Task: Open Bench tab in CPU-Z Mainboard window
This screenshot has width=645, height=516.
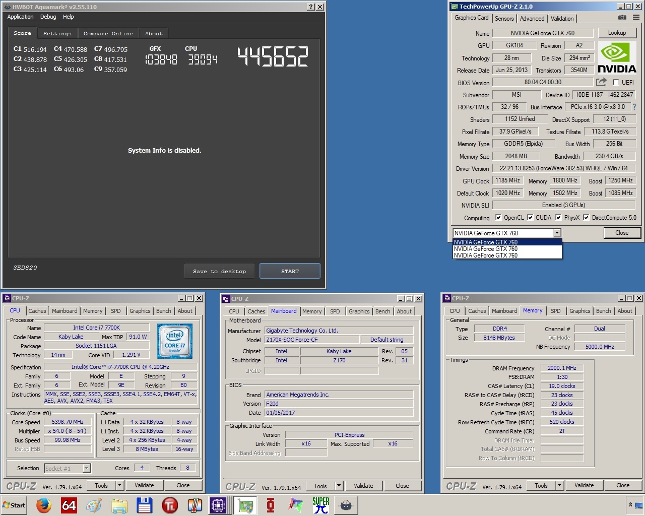Action: pyautogui.click(x=383, y=311)
